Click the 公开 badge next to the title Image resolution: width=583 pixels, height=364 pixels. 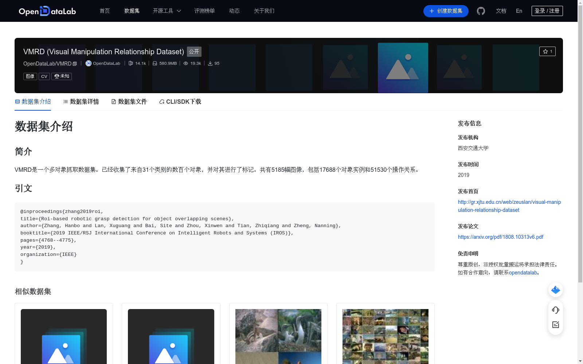coord(194,52)
